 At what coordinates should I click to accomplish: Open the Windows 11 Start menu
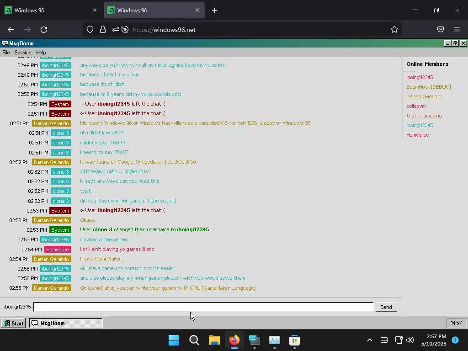click(174, 340)
